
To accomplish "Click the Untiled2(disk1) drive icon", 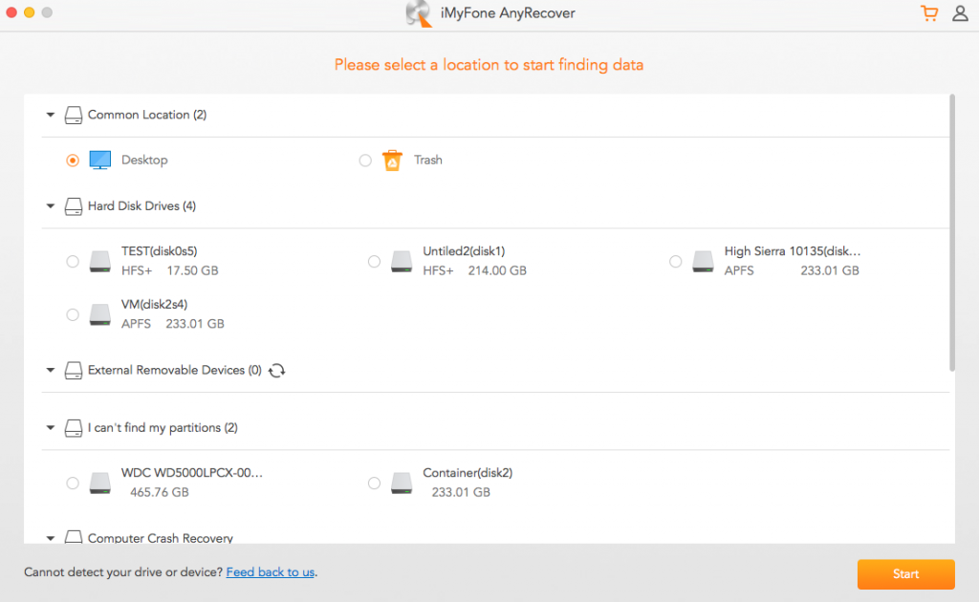I will coord(402,262).
